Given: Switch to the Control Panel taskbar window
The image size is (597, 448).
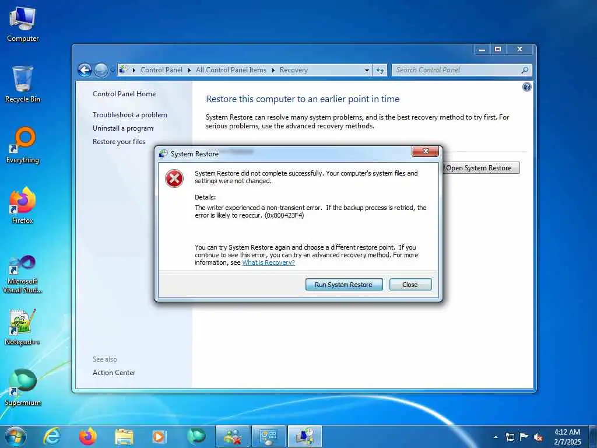Looking at the screenshot, I should pyautogui.click(x=268, y=436).
